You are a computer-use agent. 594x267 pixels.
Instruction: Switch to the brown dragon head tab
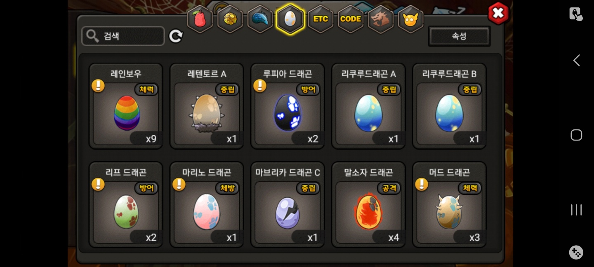381,19
